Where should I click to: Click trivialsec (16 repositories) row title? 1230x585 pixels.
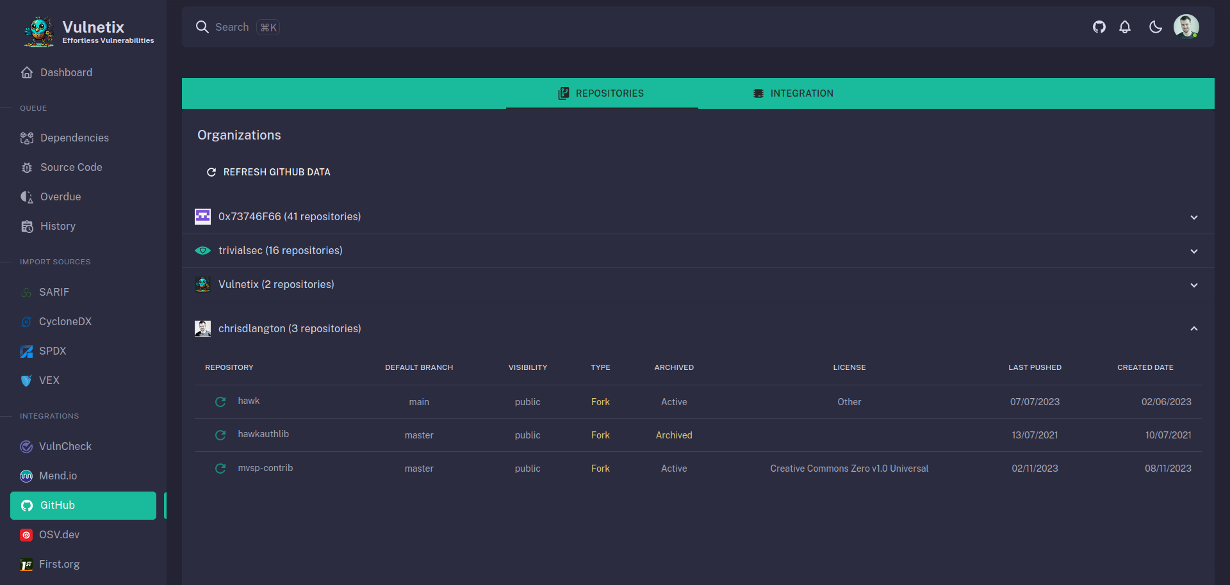[281, 250]
